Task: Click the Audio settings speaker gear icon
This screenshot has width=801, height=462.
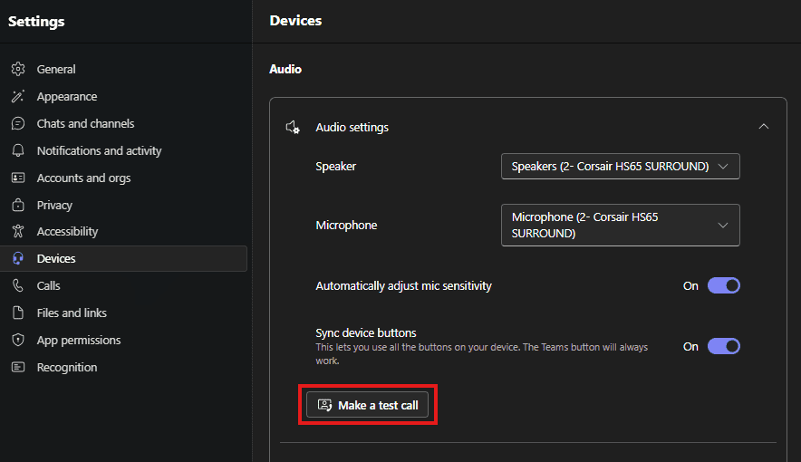Action: 293,128
